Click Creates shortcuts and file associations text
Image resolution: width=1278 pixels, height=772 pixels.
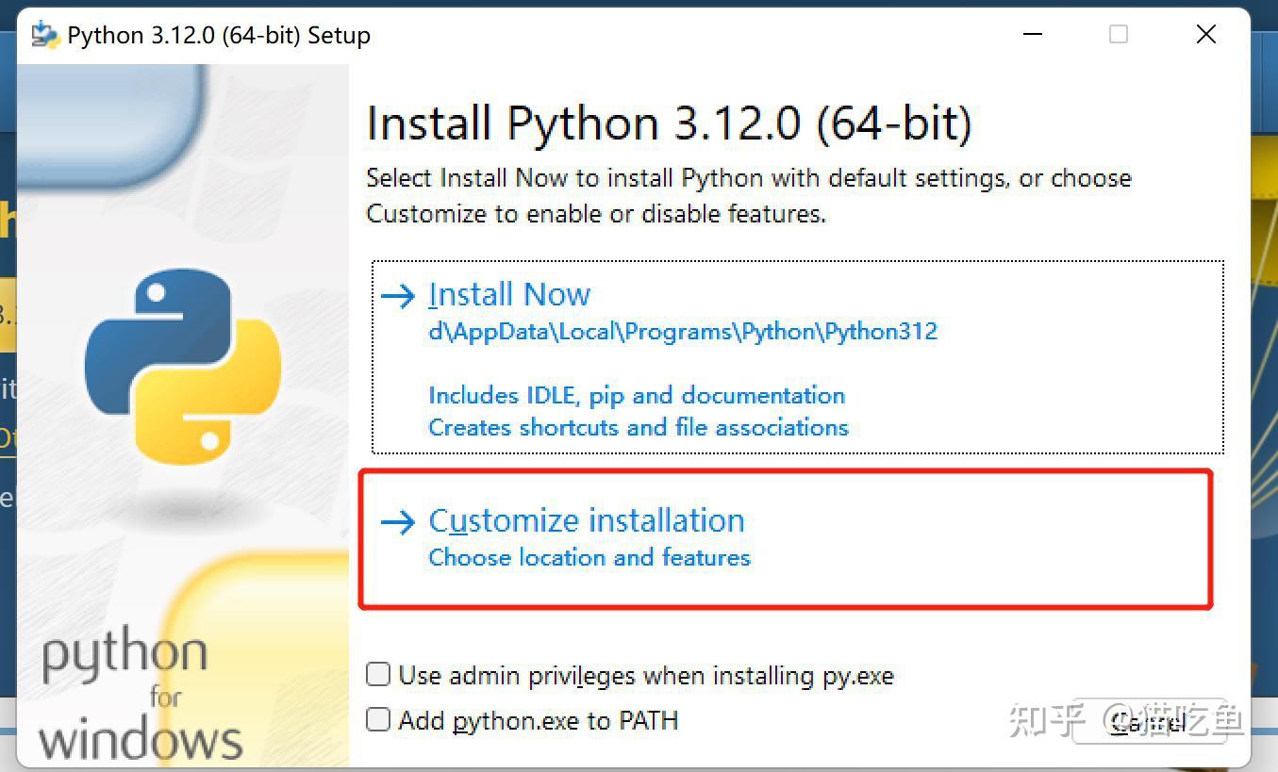coord(638,427)
